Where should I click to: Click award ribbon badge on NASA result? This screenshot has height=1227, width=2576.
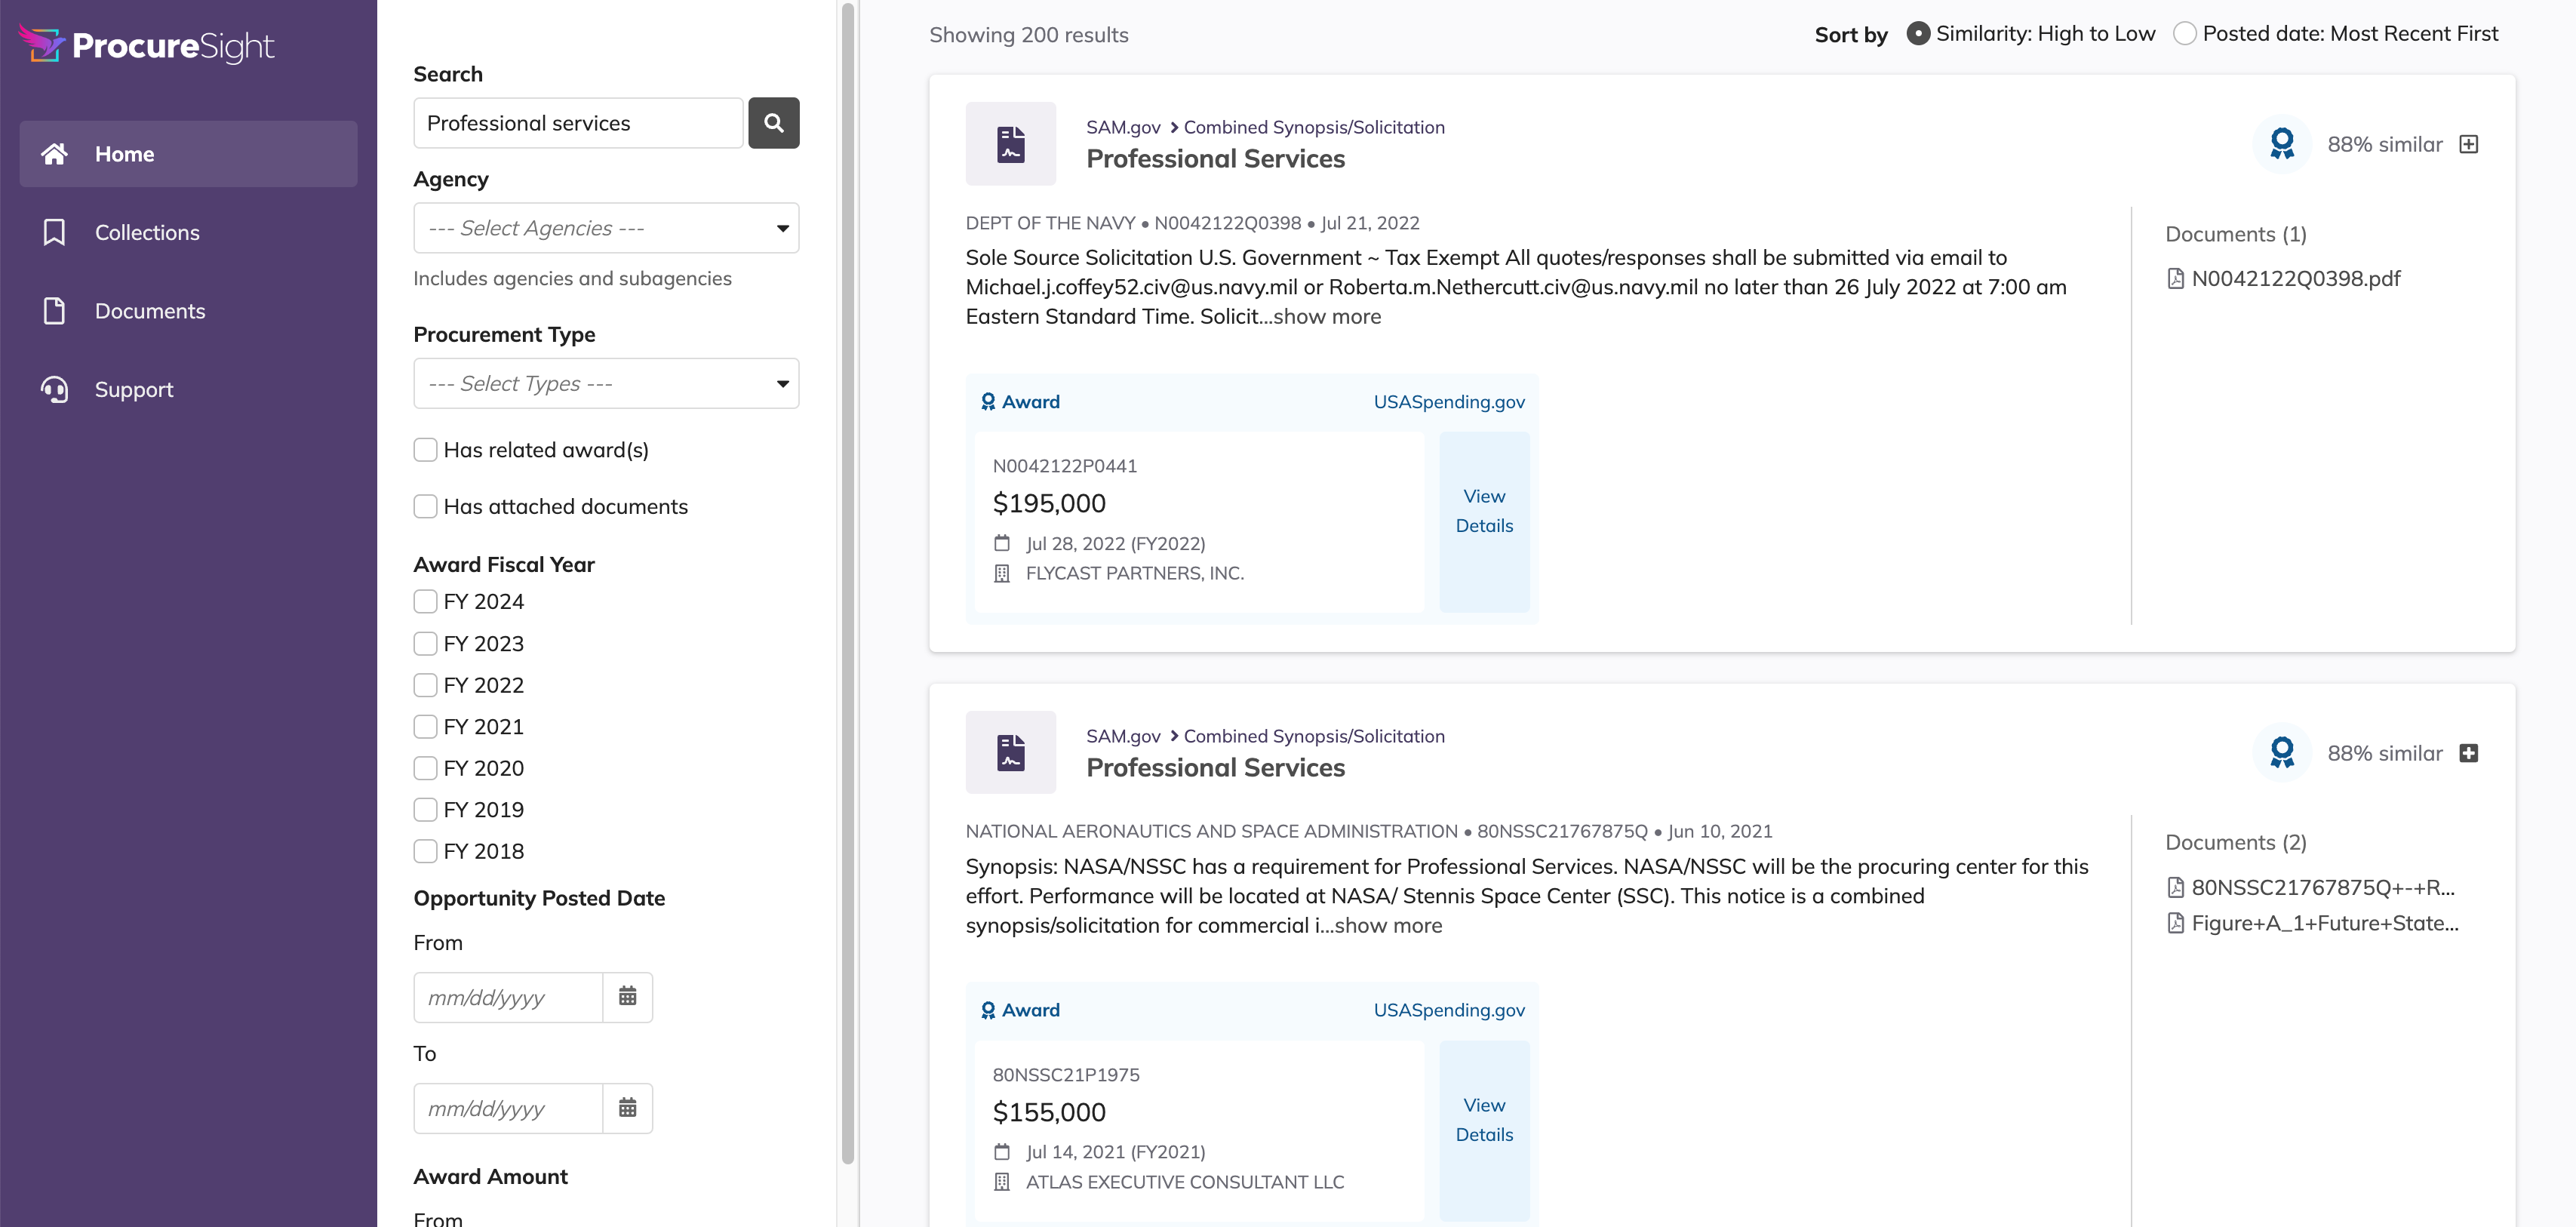coord(2282,753)
